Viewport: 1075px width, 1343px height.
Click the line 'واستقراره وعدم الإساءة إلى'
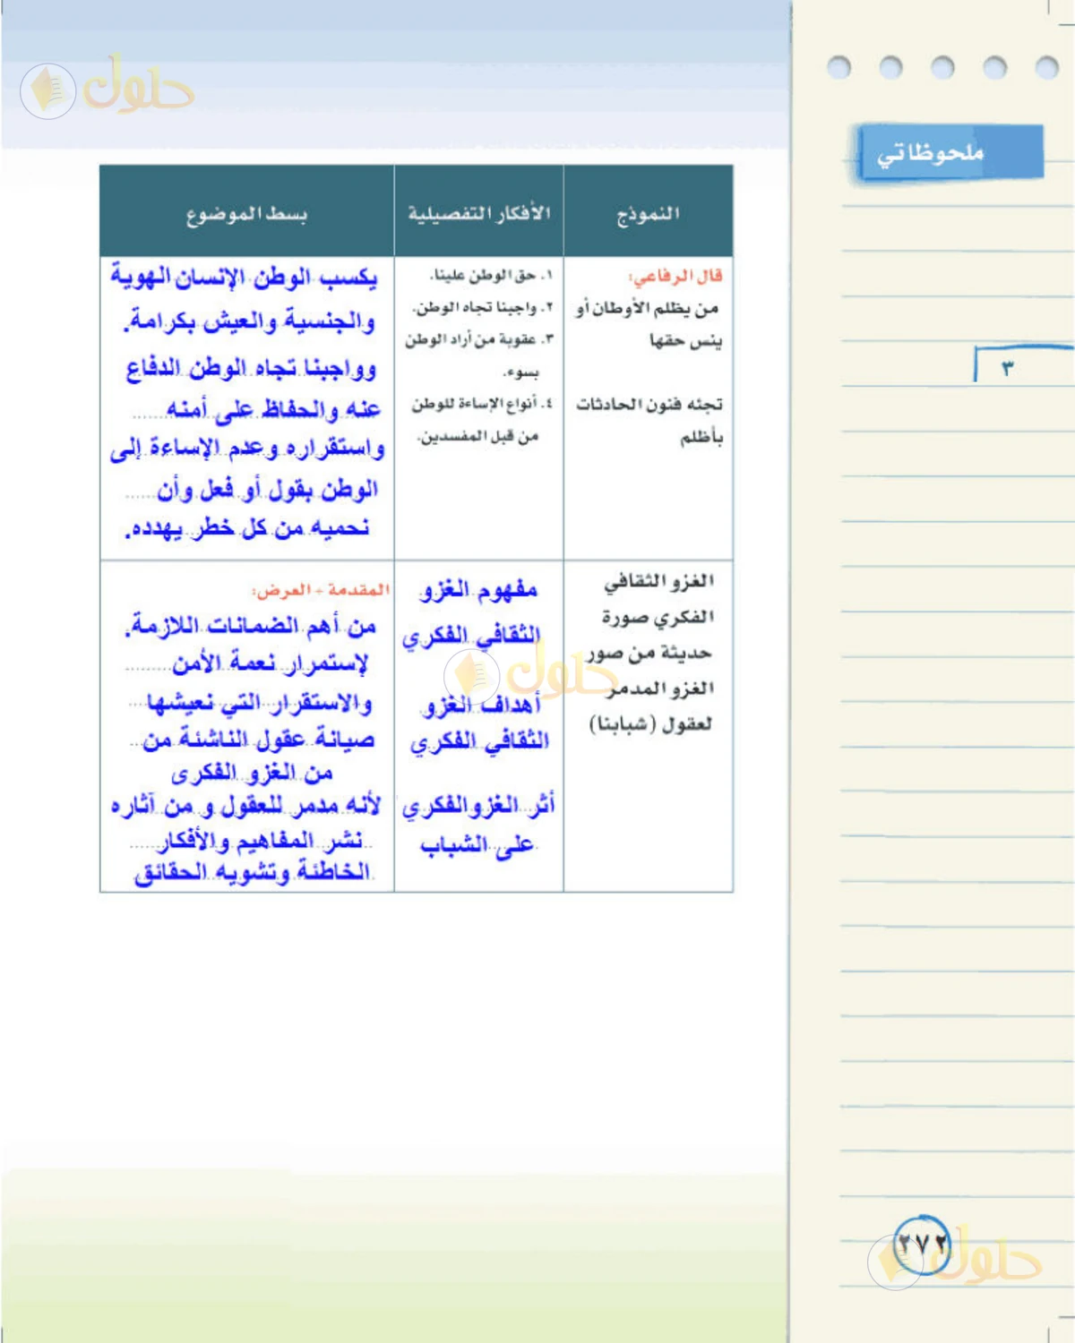(247, 448)
